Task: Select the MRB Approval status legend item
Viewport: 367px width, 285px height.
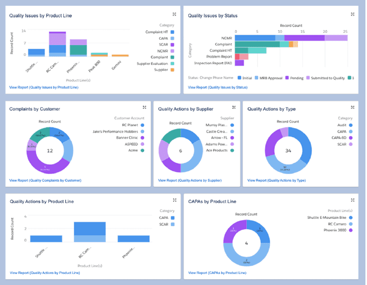Action: [x=269, y=78]
